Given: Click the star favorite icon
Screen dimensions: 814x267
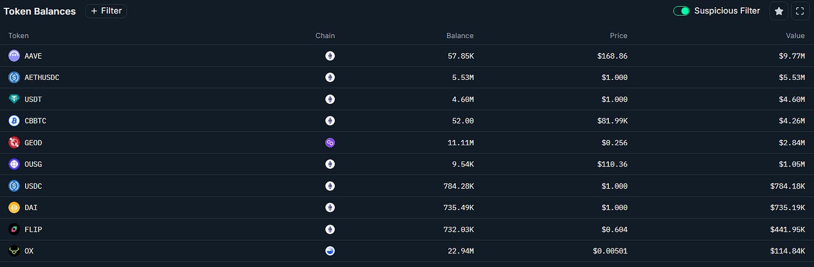Looking at the screenshot, I should tap(779, 11).
